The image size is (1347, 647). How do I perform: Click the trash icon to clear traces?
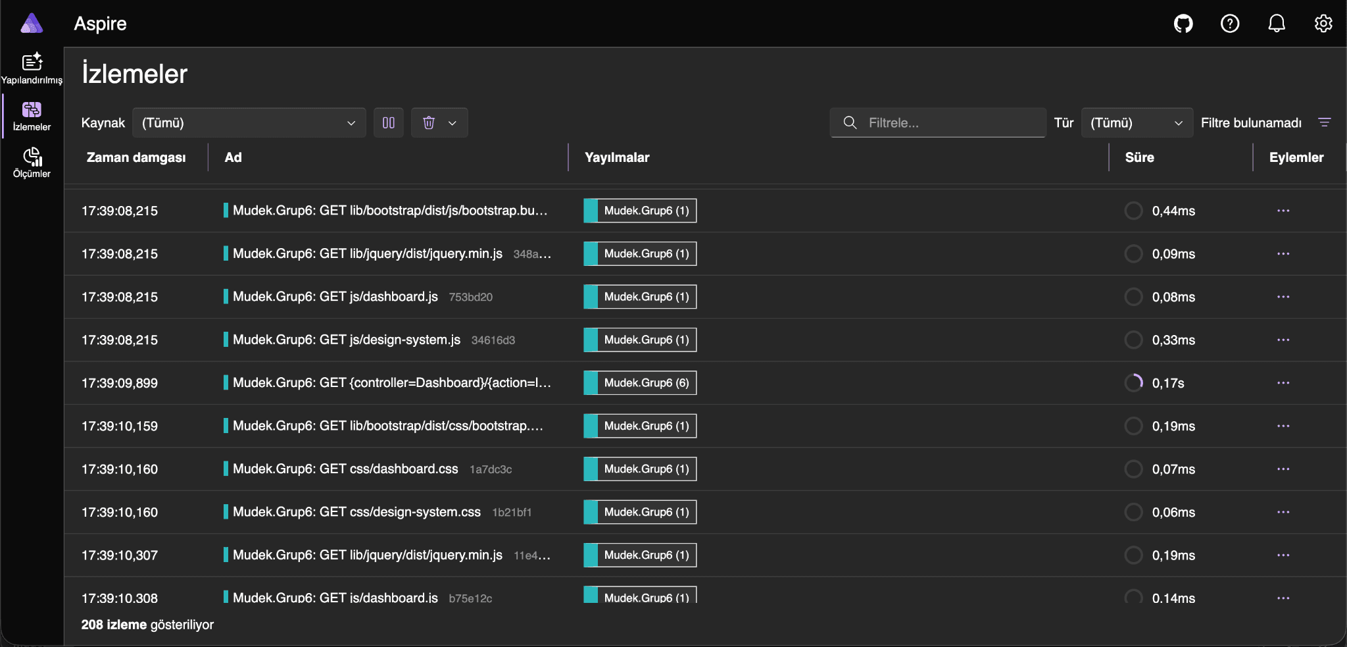point(429,122)
